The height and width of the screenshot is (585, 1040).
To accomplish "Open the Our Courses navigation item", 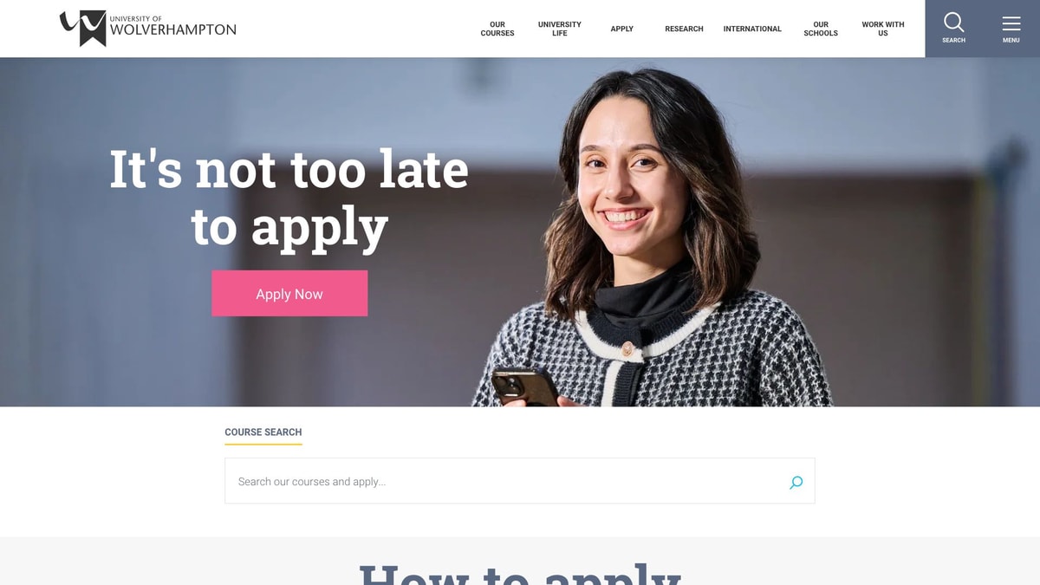I will pos(497,29).
